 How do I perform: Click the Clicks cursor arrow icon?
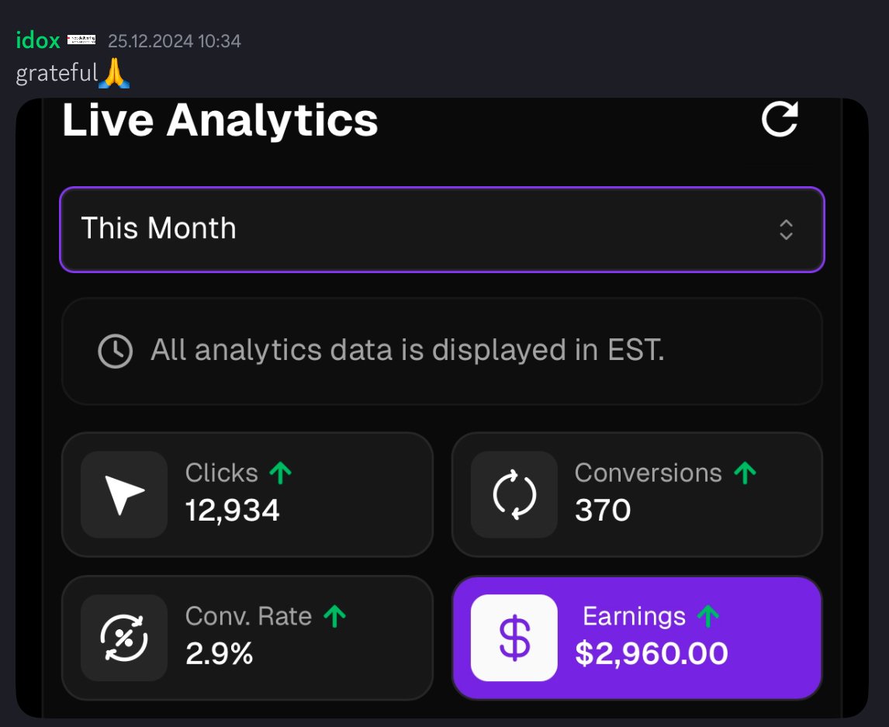[124, 494]
